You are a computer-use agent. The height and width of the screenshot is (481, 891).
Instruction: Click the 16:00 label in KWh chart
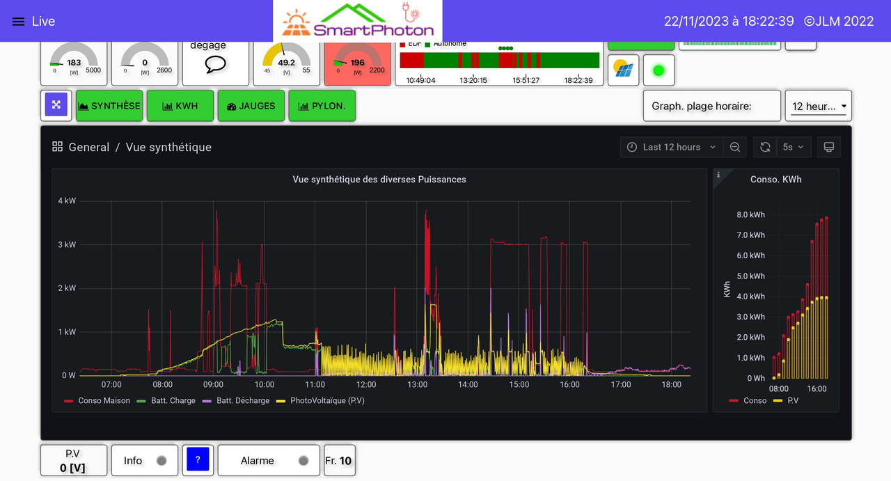coord(817,389)
